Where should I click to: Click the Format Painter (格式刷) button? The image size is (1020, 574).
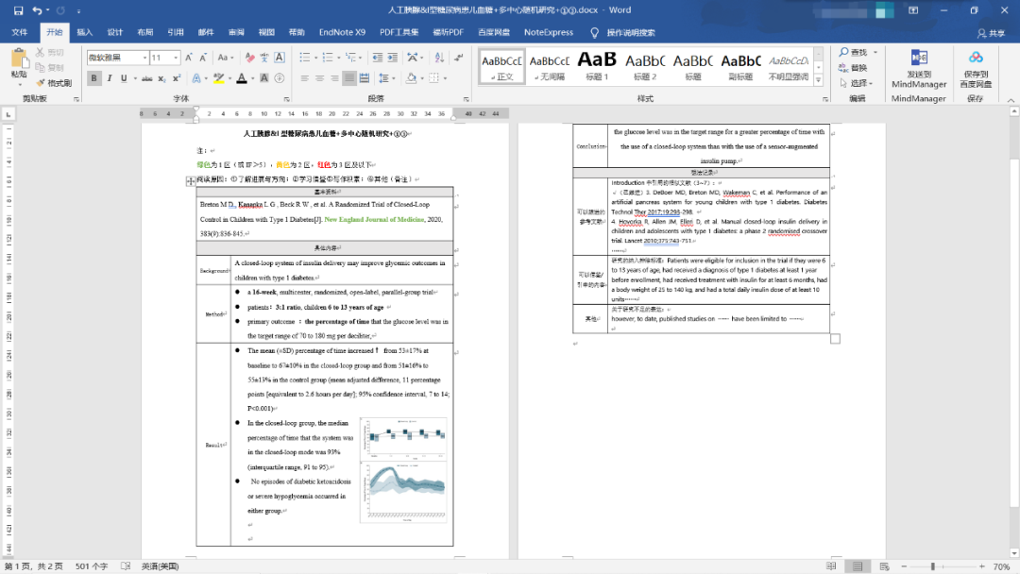coord(54,83)
